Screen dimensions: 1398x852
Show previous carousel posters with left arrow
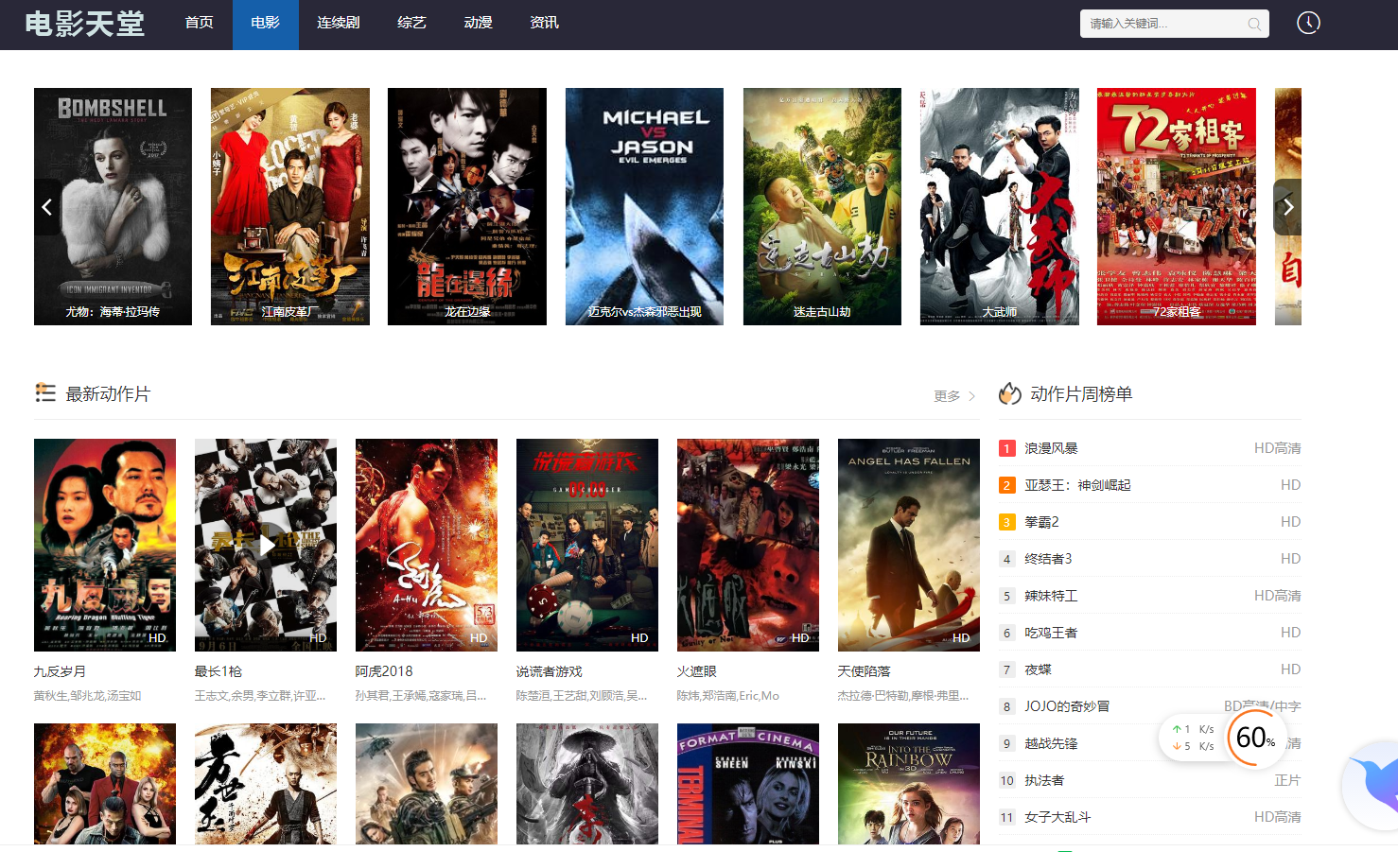pyautogui.click(x=46, y=206)
